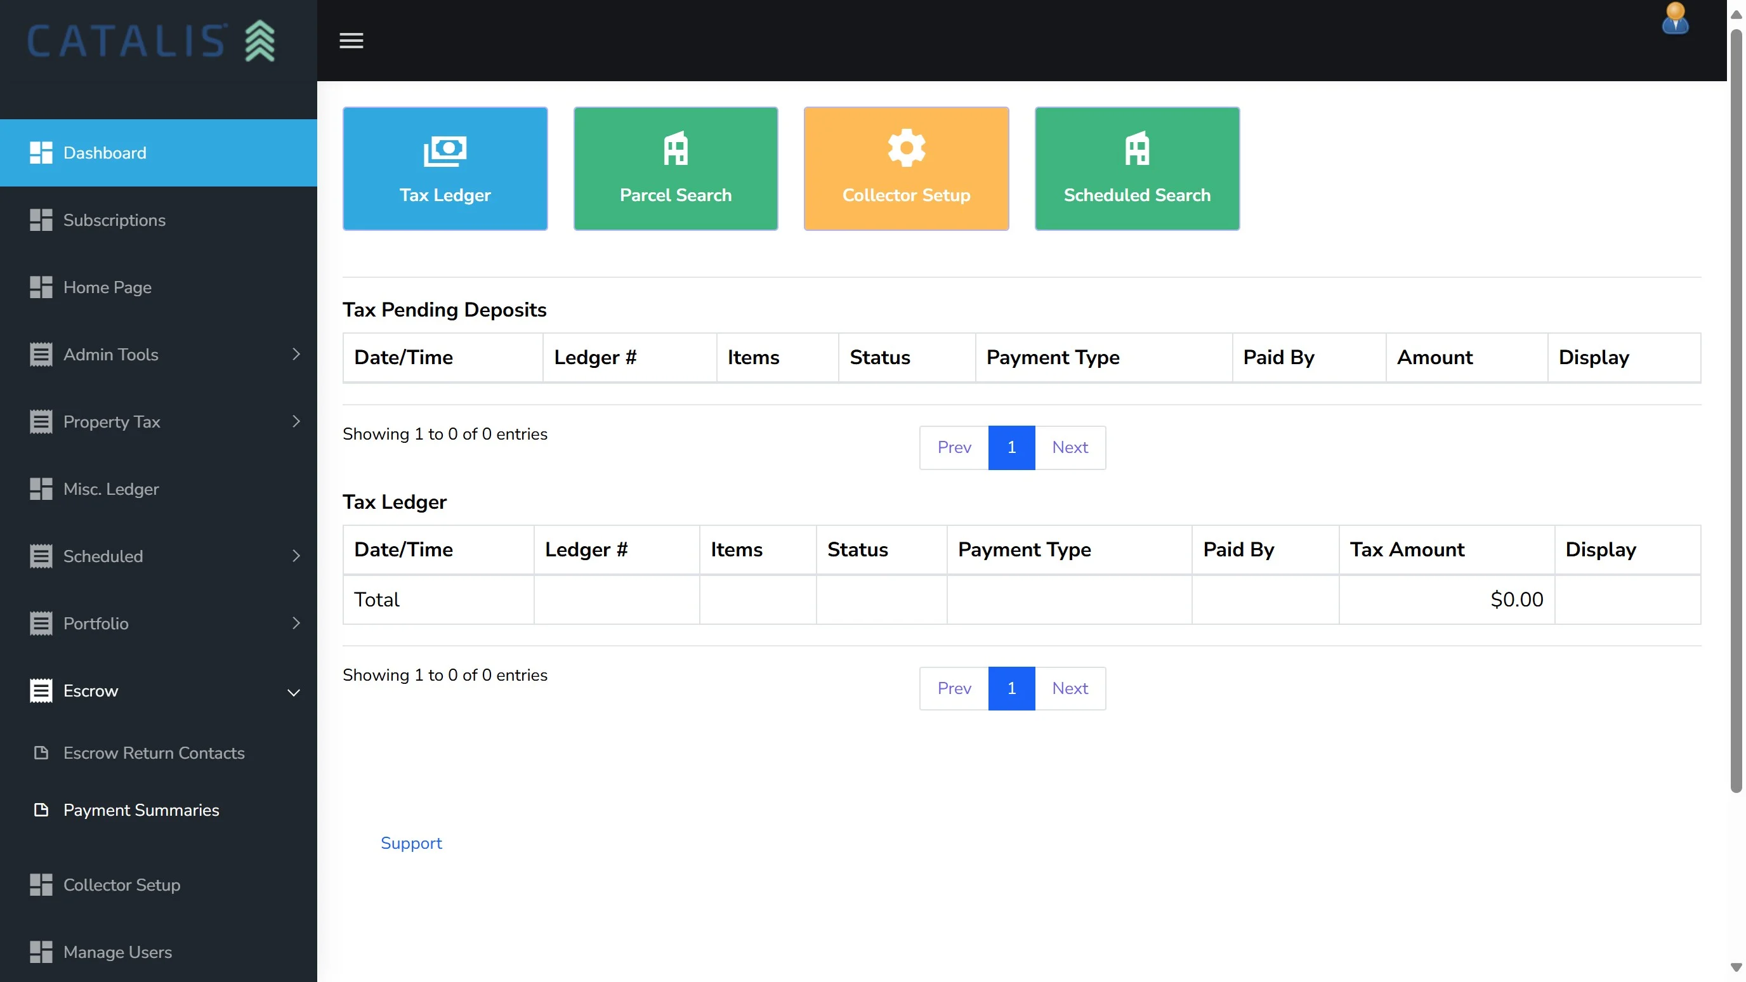Image resolution: width=1746 pixels, height=982 pixels.
Task: Click the Collector Setup sidebar icon
Action: (x=41, y=884)
